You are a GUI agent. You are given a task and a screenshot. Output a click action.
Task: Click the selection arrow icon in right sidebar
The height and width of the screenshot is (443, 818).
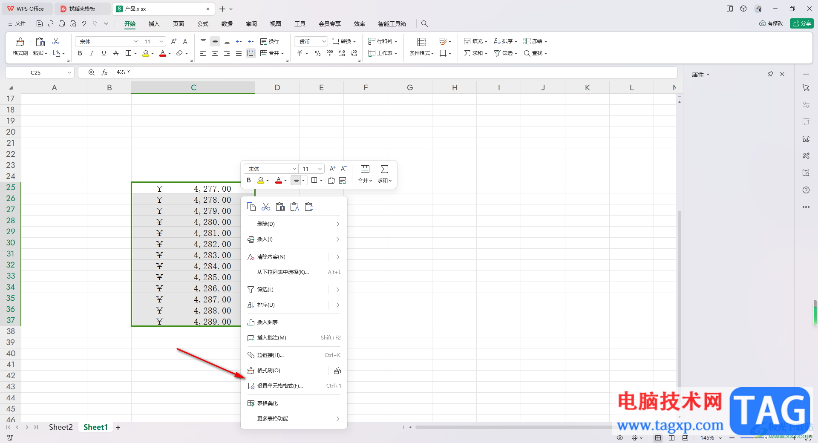tap(806, 88)
